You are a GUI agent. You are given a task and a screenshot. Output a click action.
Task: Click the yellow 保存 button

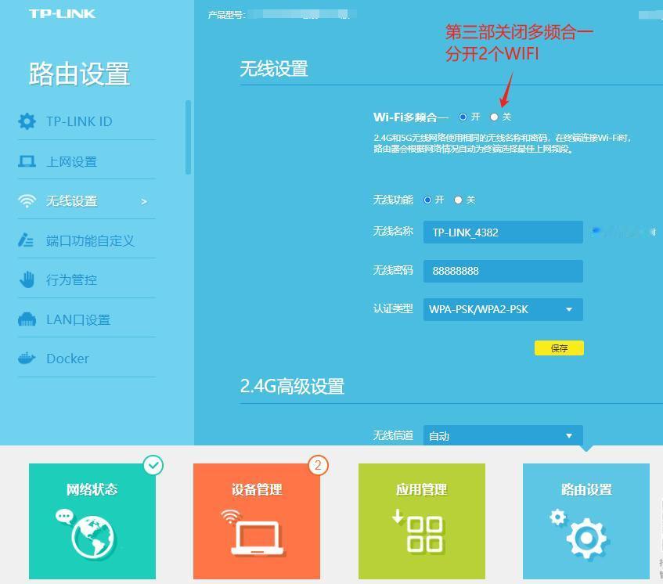(x=559, y=348)
